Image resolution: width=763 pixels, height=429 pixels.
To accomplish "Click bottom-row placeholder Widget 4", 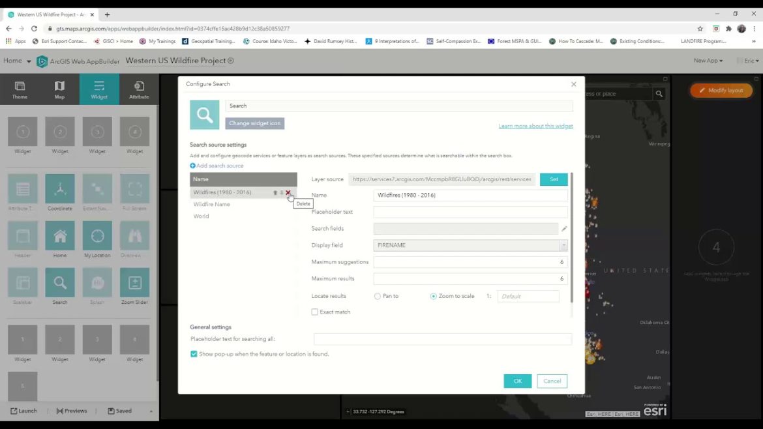I will point(135,340).
